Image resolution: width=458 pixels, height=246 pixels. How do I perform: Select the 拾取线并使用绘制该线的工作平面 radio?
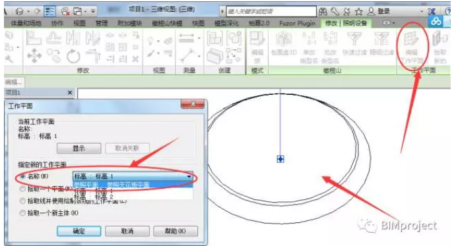(22, 201)
